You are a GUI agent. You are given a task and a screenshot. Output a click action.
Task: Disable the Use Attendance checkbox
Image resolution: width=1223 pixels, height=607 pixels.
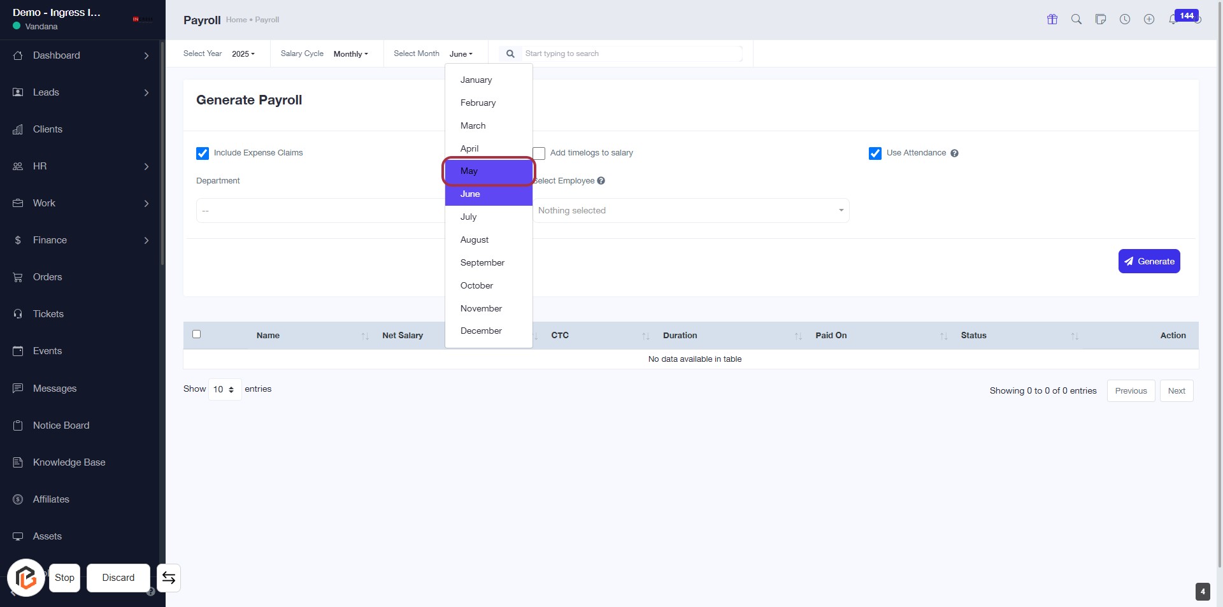pyautogui.click(x=875, y=154)
